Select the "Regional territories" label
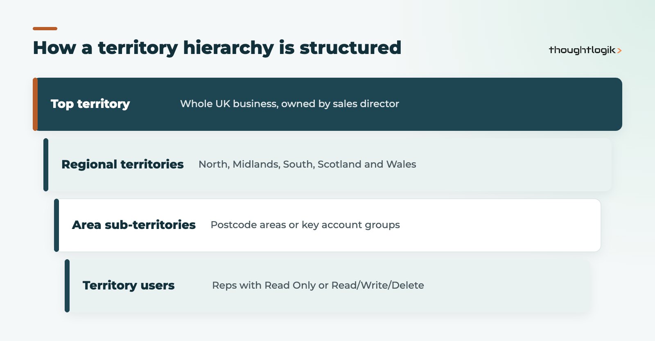The width and height of the screenshot is (655, 341). click(x=122, y=164)
